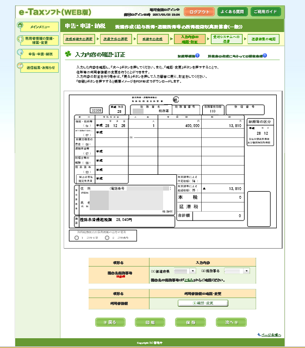Click the 送信結果・お知らせ mail icon
This screenshot has height=348, width=305.
[20, 66]
